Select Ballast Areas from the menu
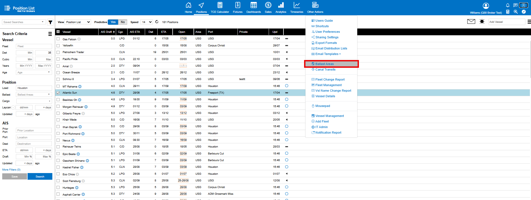 [x=324, y=64]
